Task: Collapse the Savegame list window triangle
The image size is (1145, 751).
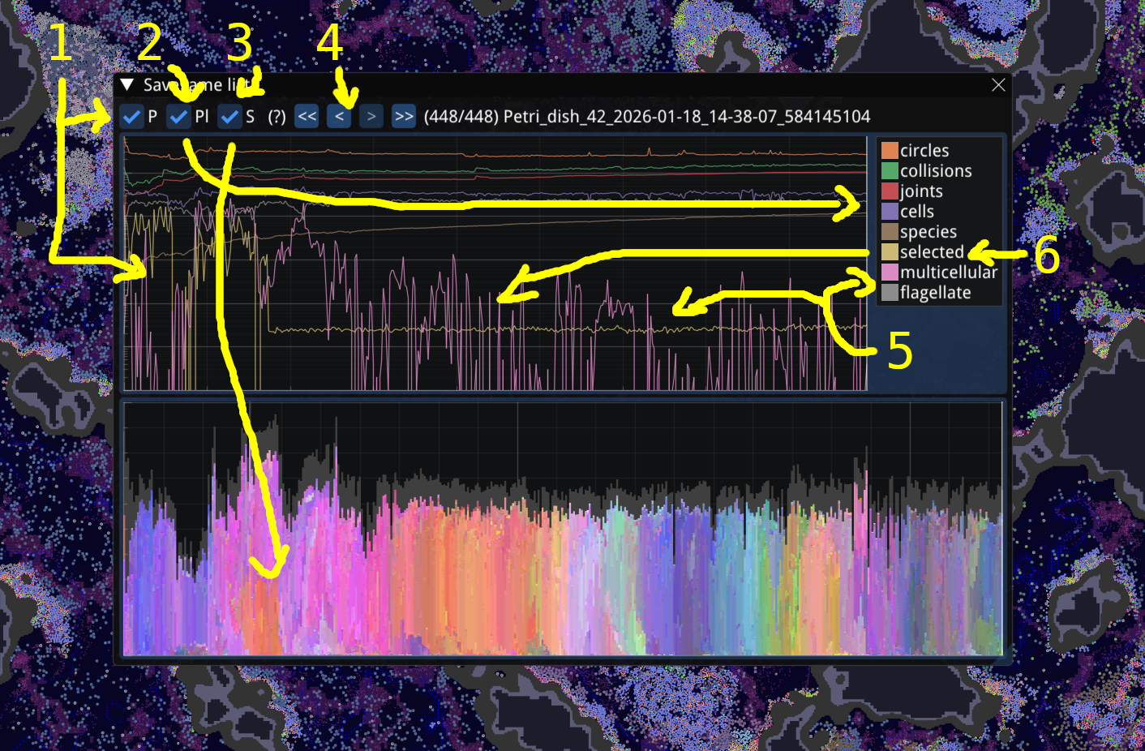Action: pos(127,85)
